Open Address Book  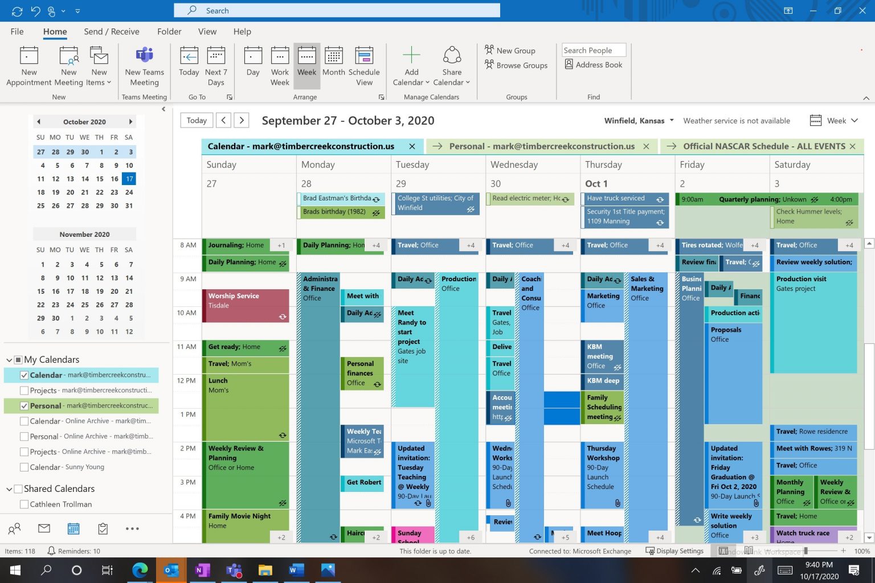[x=593, y=65]
